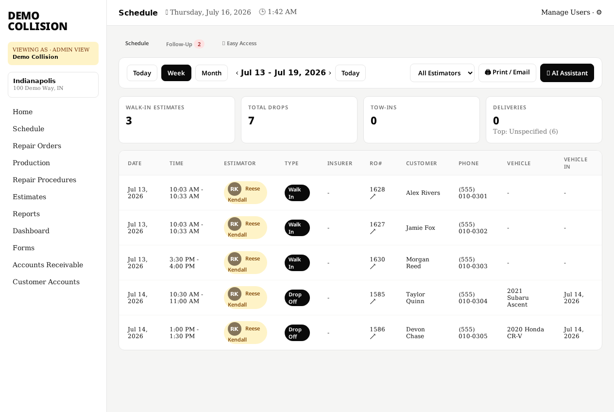614x412 pixels.
Task: Click Total Drops card
Action: click(299, 120)
